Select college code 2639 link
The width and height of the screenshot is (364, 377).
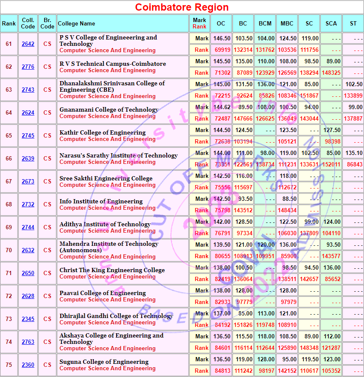pos(28,158)
